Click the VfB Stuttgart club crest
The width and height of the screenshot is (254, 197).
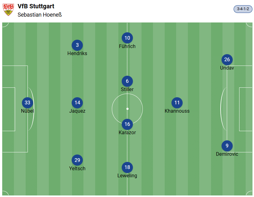pyautogui.click(x=8, y=10)
